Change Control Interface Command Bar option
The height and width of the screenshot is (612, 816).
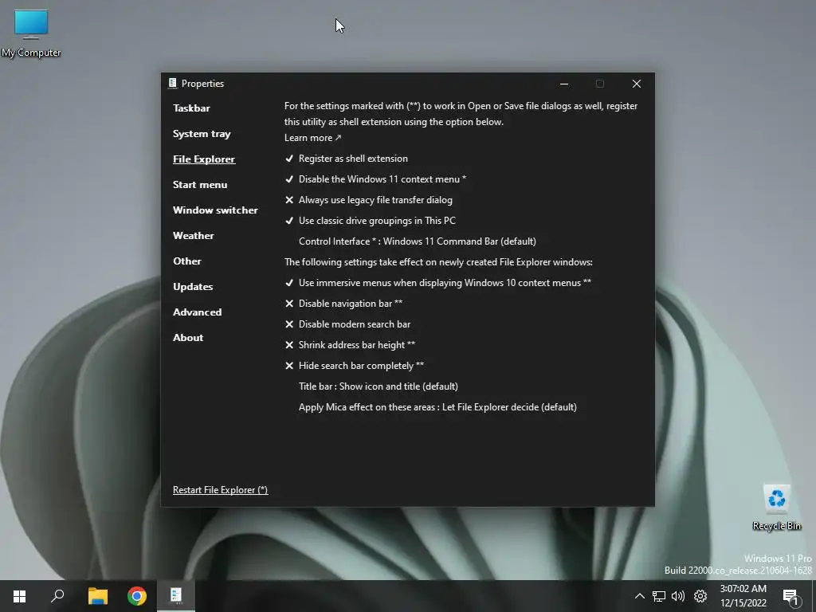coord(417,241)
